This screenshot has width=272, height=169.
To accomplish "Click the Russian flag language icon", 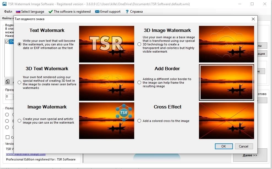I will (x=18, y=12).
